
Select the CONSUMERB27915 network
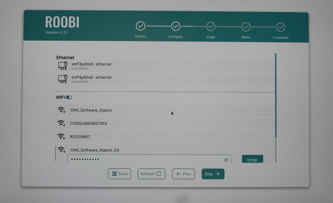(165, 123)
